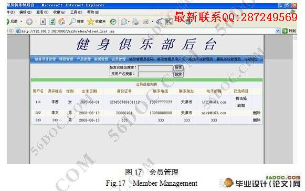305x191 pixels.
Task: Open the Mail icon dropdown arrow
Action: coord(129,22)
